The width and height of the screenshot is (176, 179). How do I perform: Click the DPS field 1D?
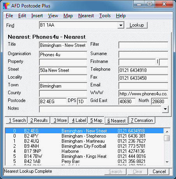[82, 101]
